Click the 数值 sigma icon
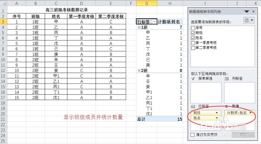Screen dimensions: 261x144 pyautogui.click(x=226, y=106)
